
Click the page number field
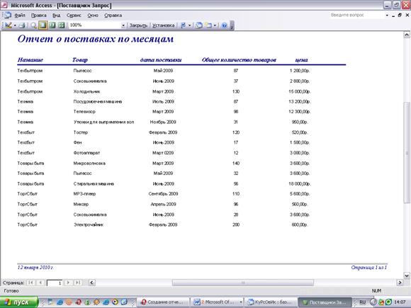pos(55,283)
